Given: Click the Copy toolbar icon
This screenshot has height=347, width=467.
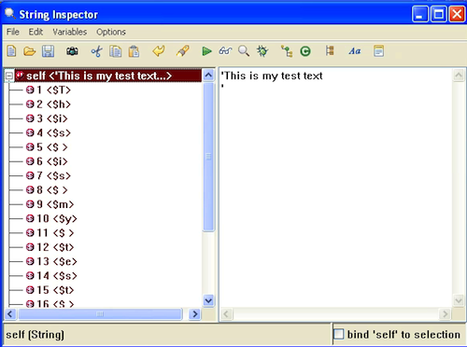Looking at the screenshot, I should coord(116,51).
